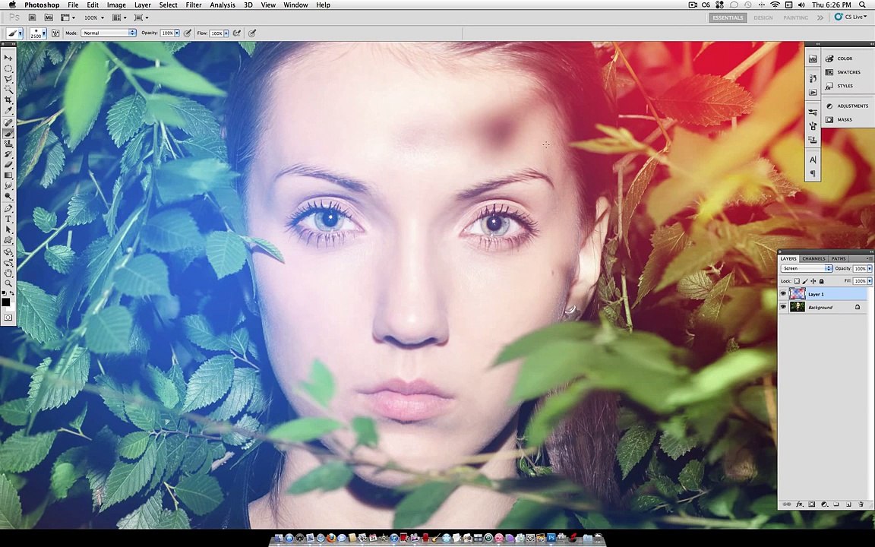Select the Crop tool
The image size is (875, 547).
point(8,100)
